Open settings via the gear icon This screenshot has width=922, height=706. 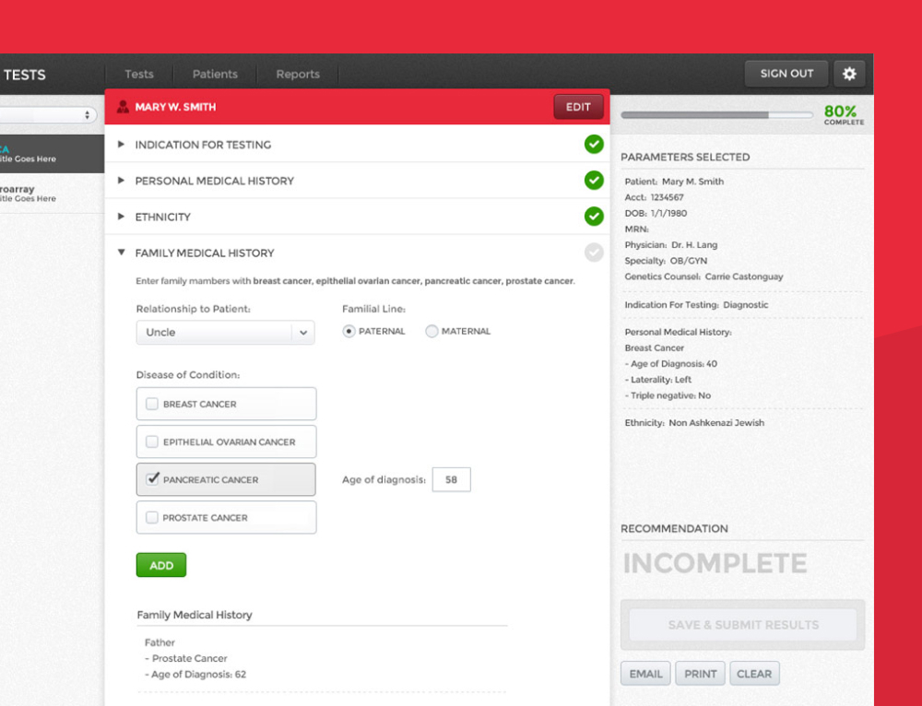[x=849, y=74]
